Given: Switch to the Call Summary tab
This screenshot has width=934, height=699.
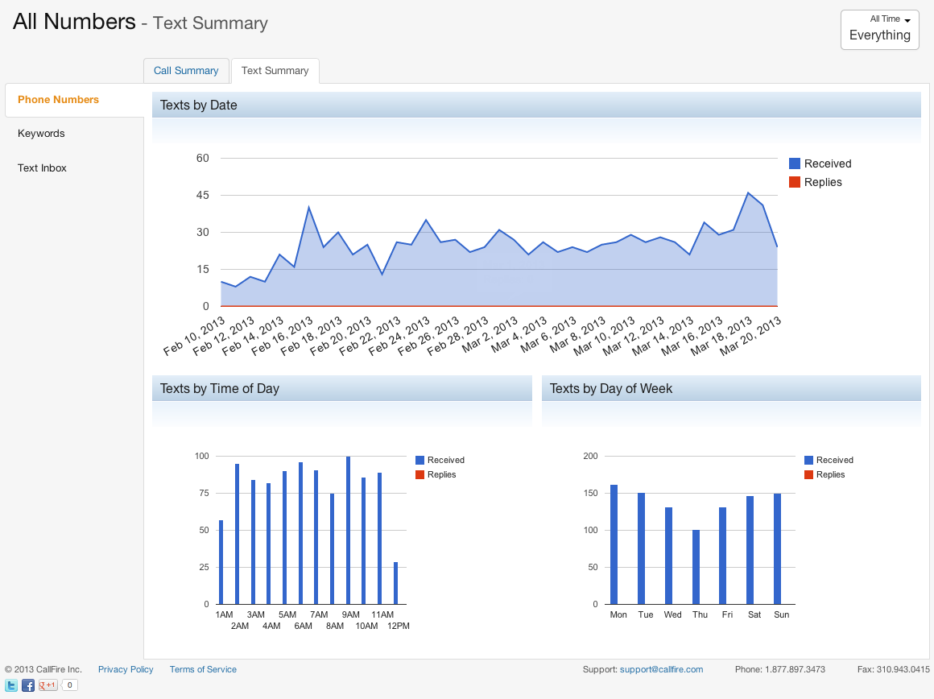Looking at the screenshot, I should coord(186,71).
